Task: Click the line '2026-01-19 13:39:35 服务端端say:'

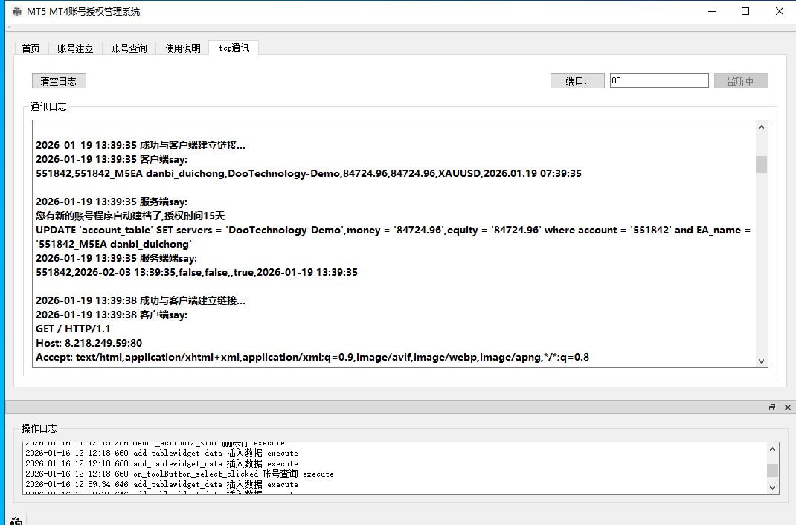Action: [116, 258]
